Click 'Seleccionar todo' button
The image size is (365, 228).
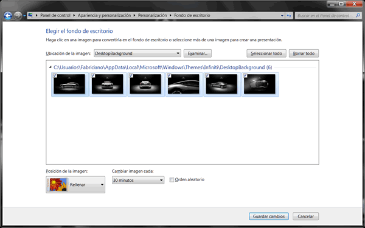click(266, 54)
